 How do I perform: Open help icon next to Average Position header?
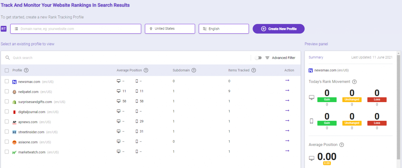click(x=146, y=70)
